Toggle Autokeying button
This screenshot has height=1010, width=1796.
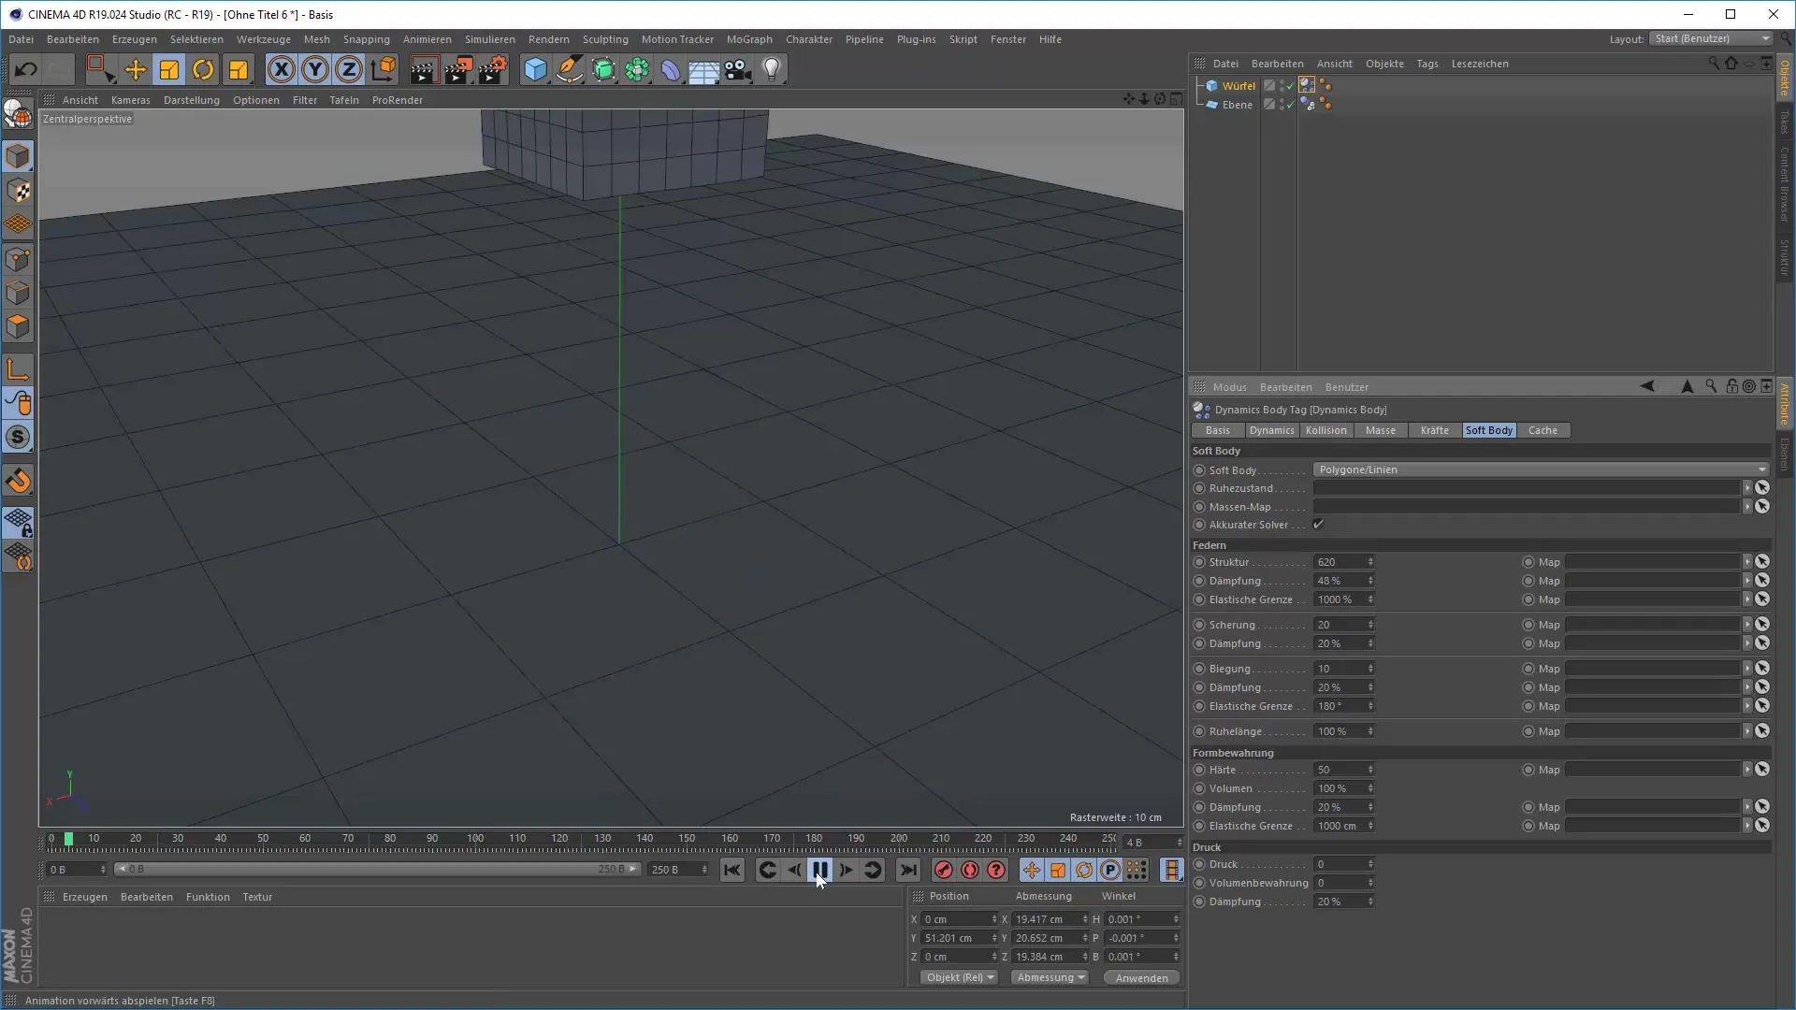click(x=970, y=870)
